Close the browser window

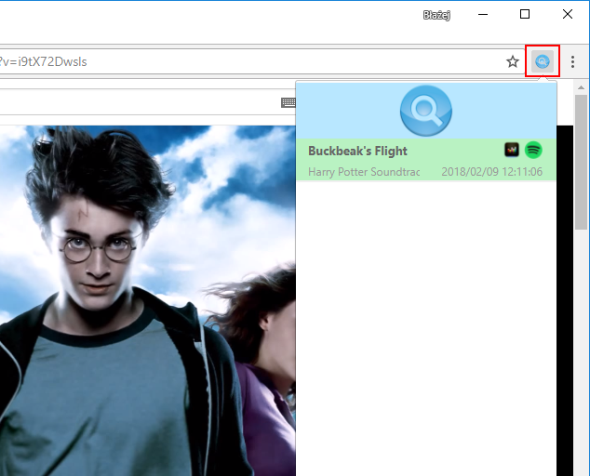point(568,14)
